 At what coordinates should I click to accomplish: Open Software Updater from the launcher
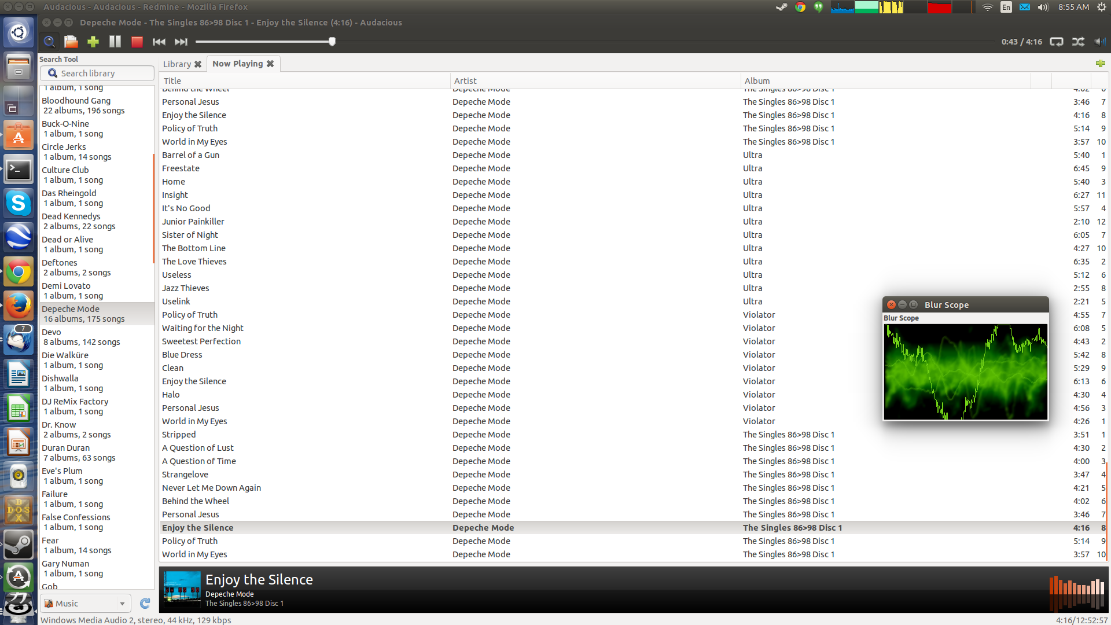[19, 576]
